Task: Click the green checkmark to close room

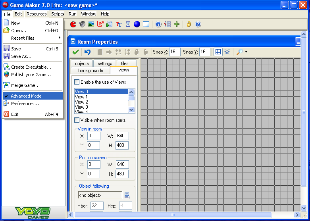Action: coord(75,52)
